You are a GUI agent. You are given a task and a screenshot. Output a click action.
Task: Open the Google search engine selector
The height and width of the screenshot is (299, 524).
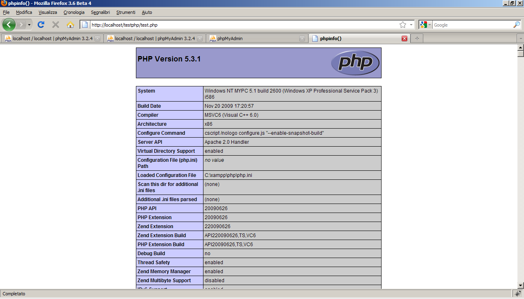[x=425, y=25]
